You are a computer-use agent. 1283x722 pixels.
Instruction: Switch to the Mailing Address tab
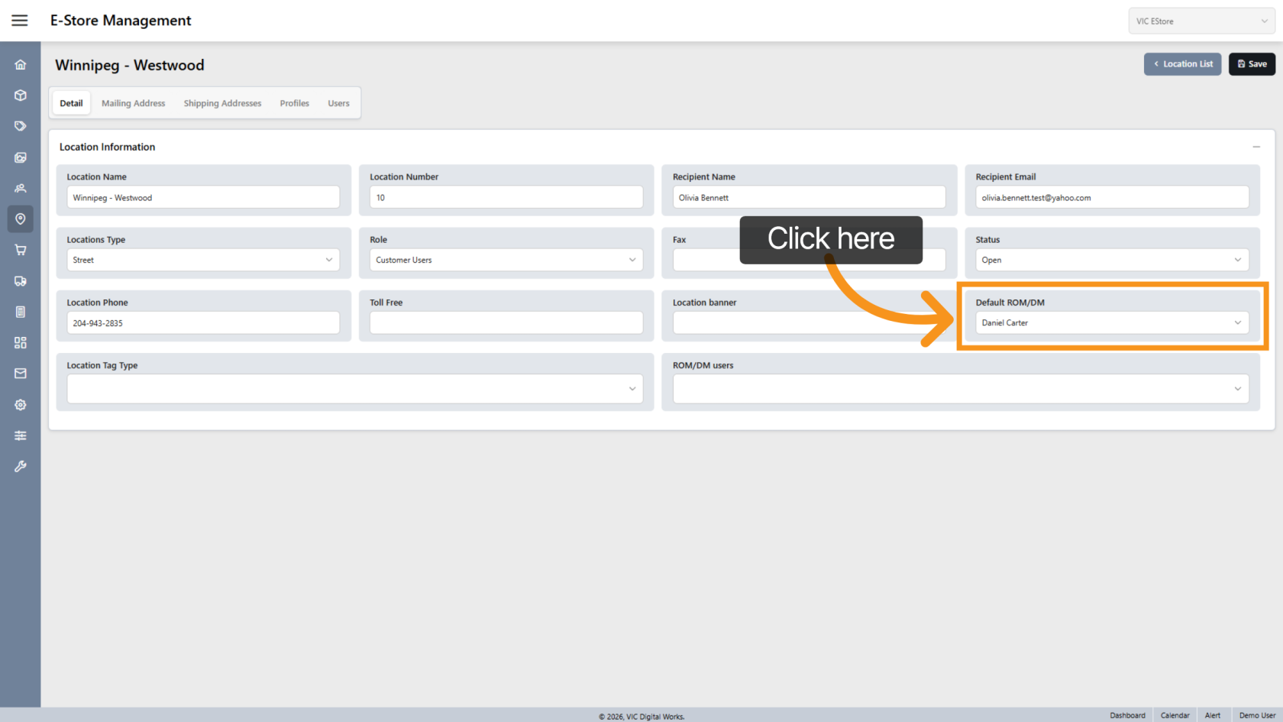point(133,103)
